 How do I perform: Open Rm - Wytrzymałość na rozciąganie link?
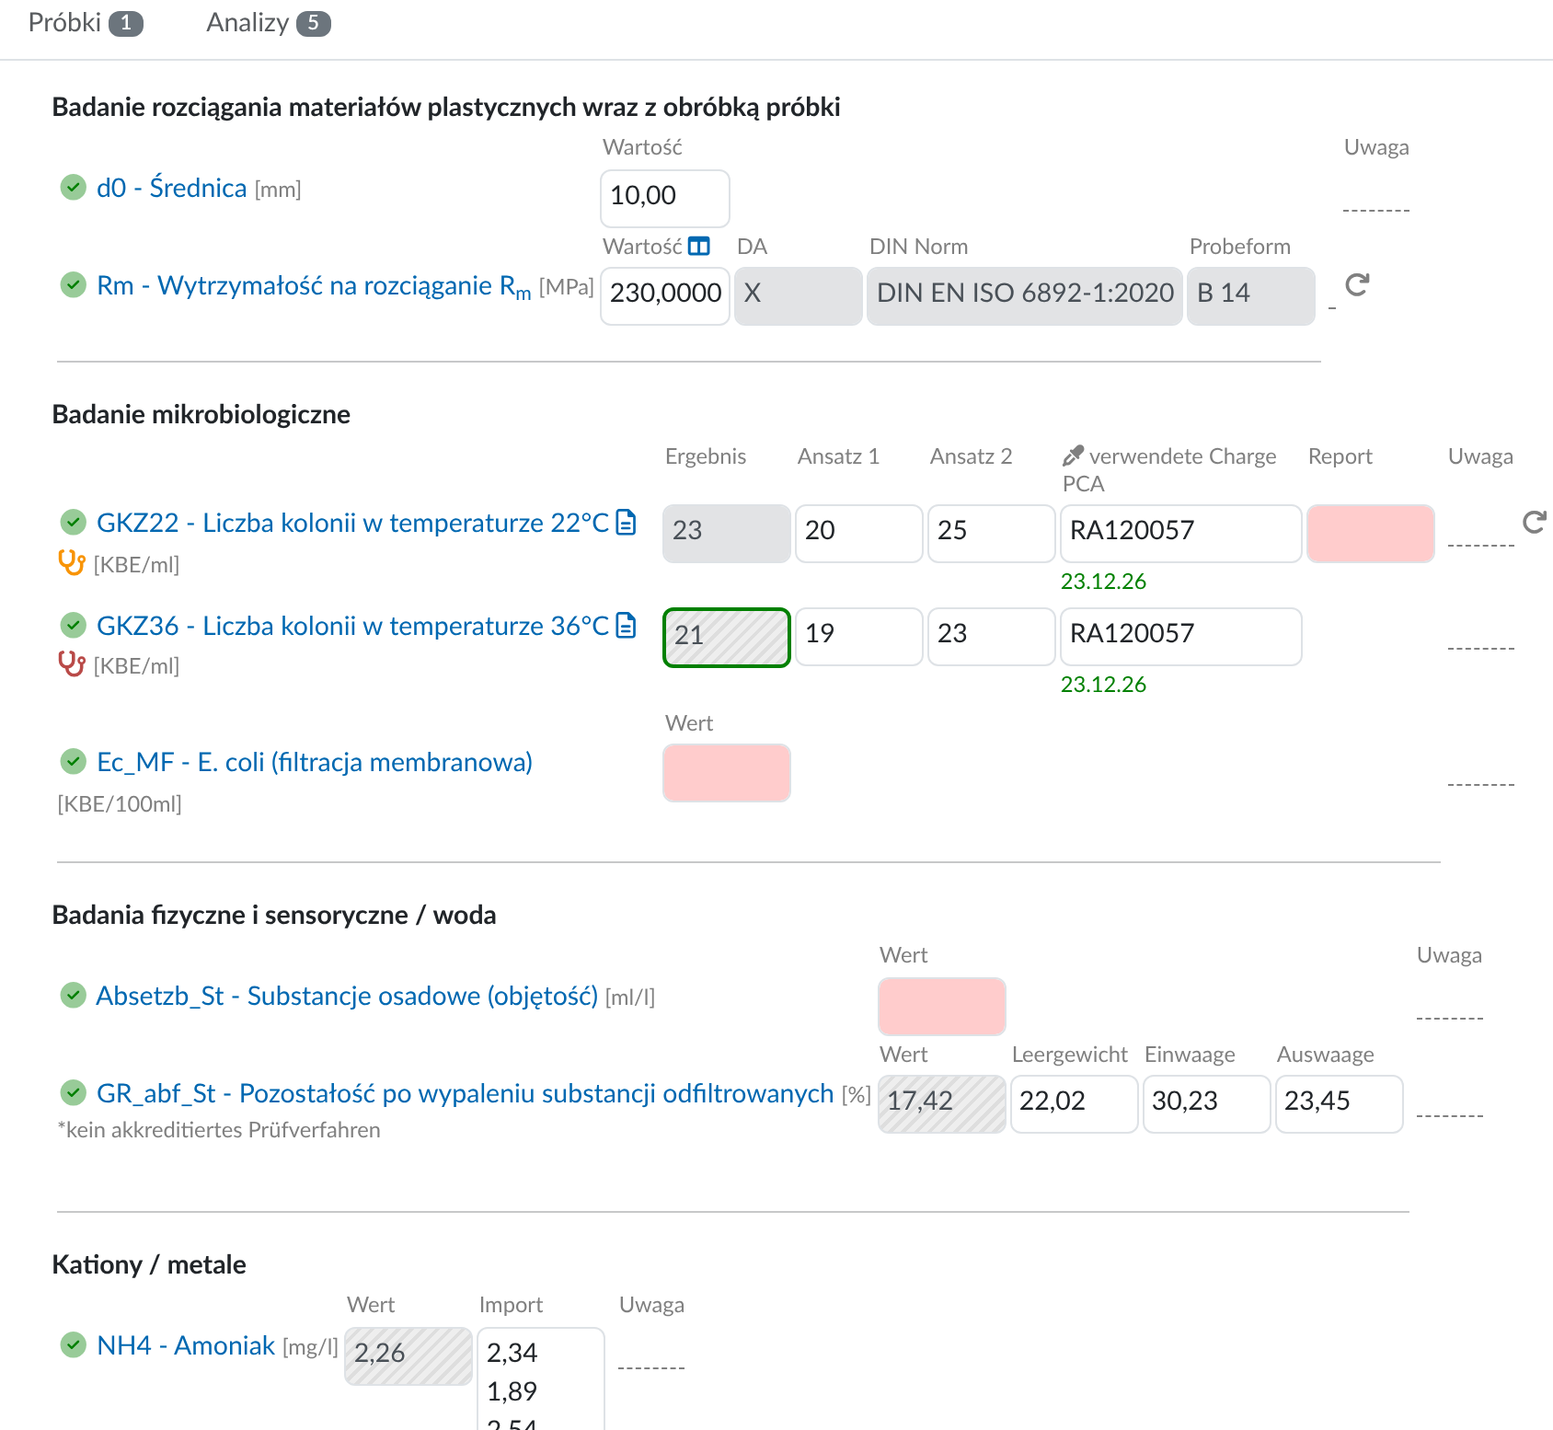(x=314, y=286)
